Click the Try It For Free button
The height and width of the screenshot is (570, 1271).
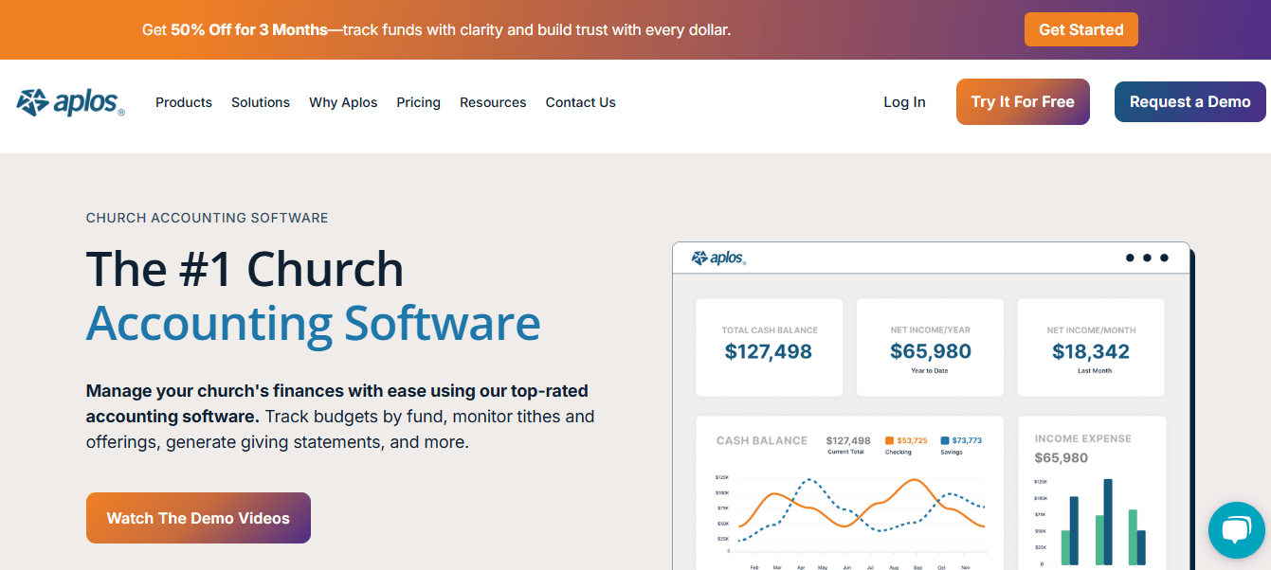point(1023,102)
